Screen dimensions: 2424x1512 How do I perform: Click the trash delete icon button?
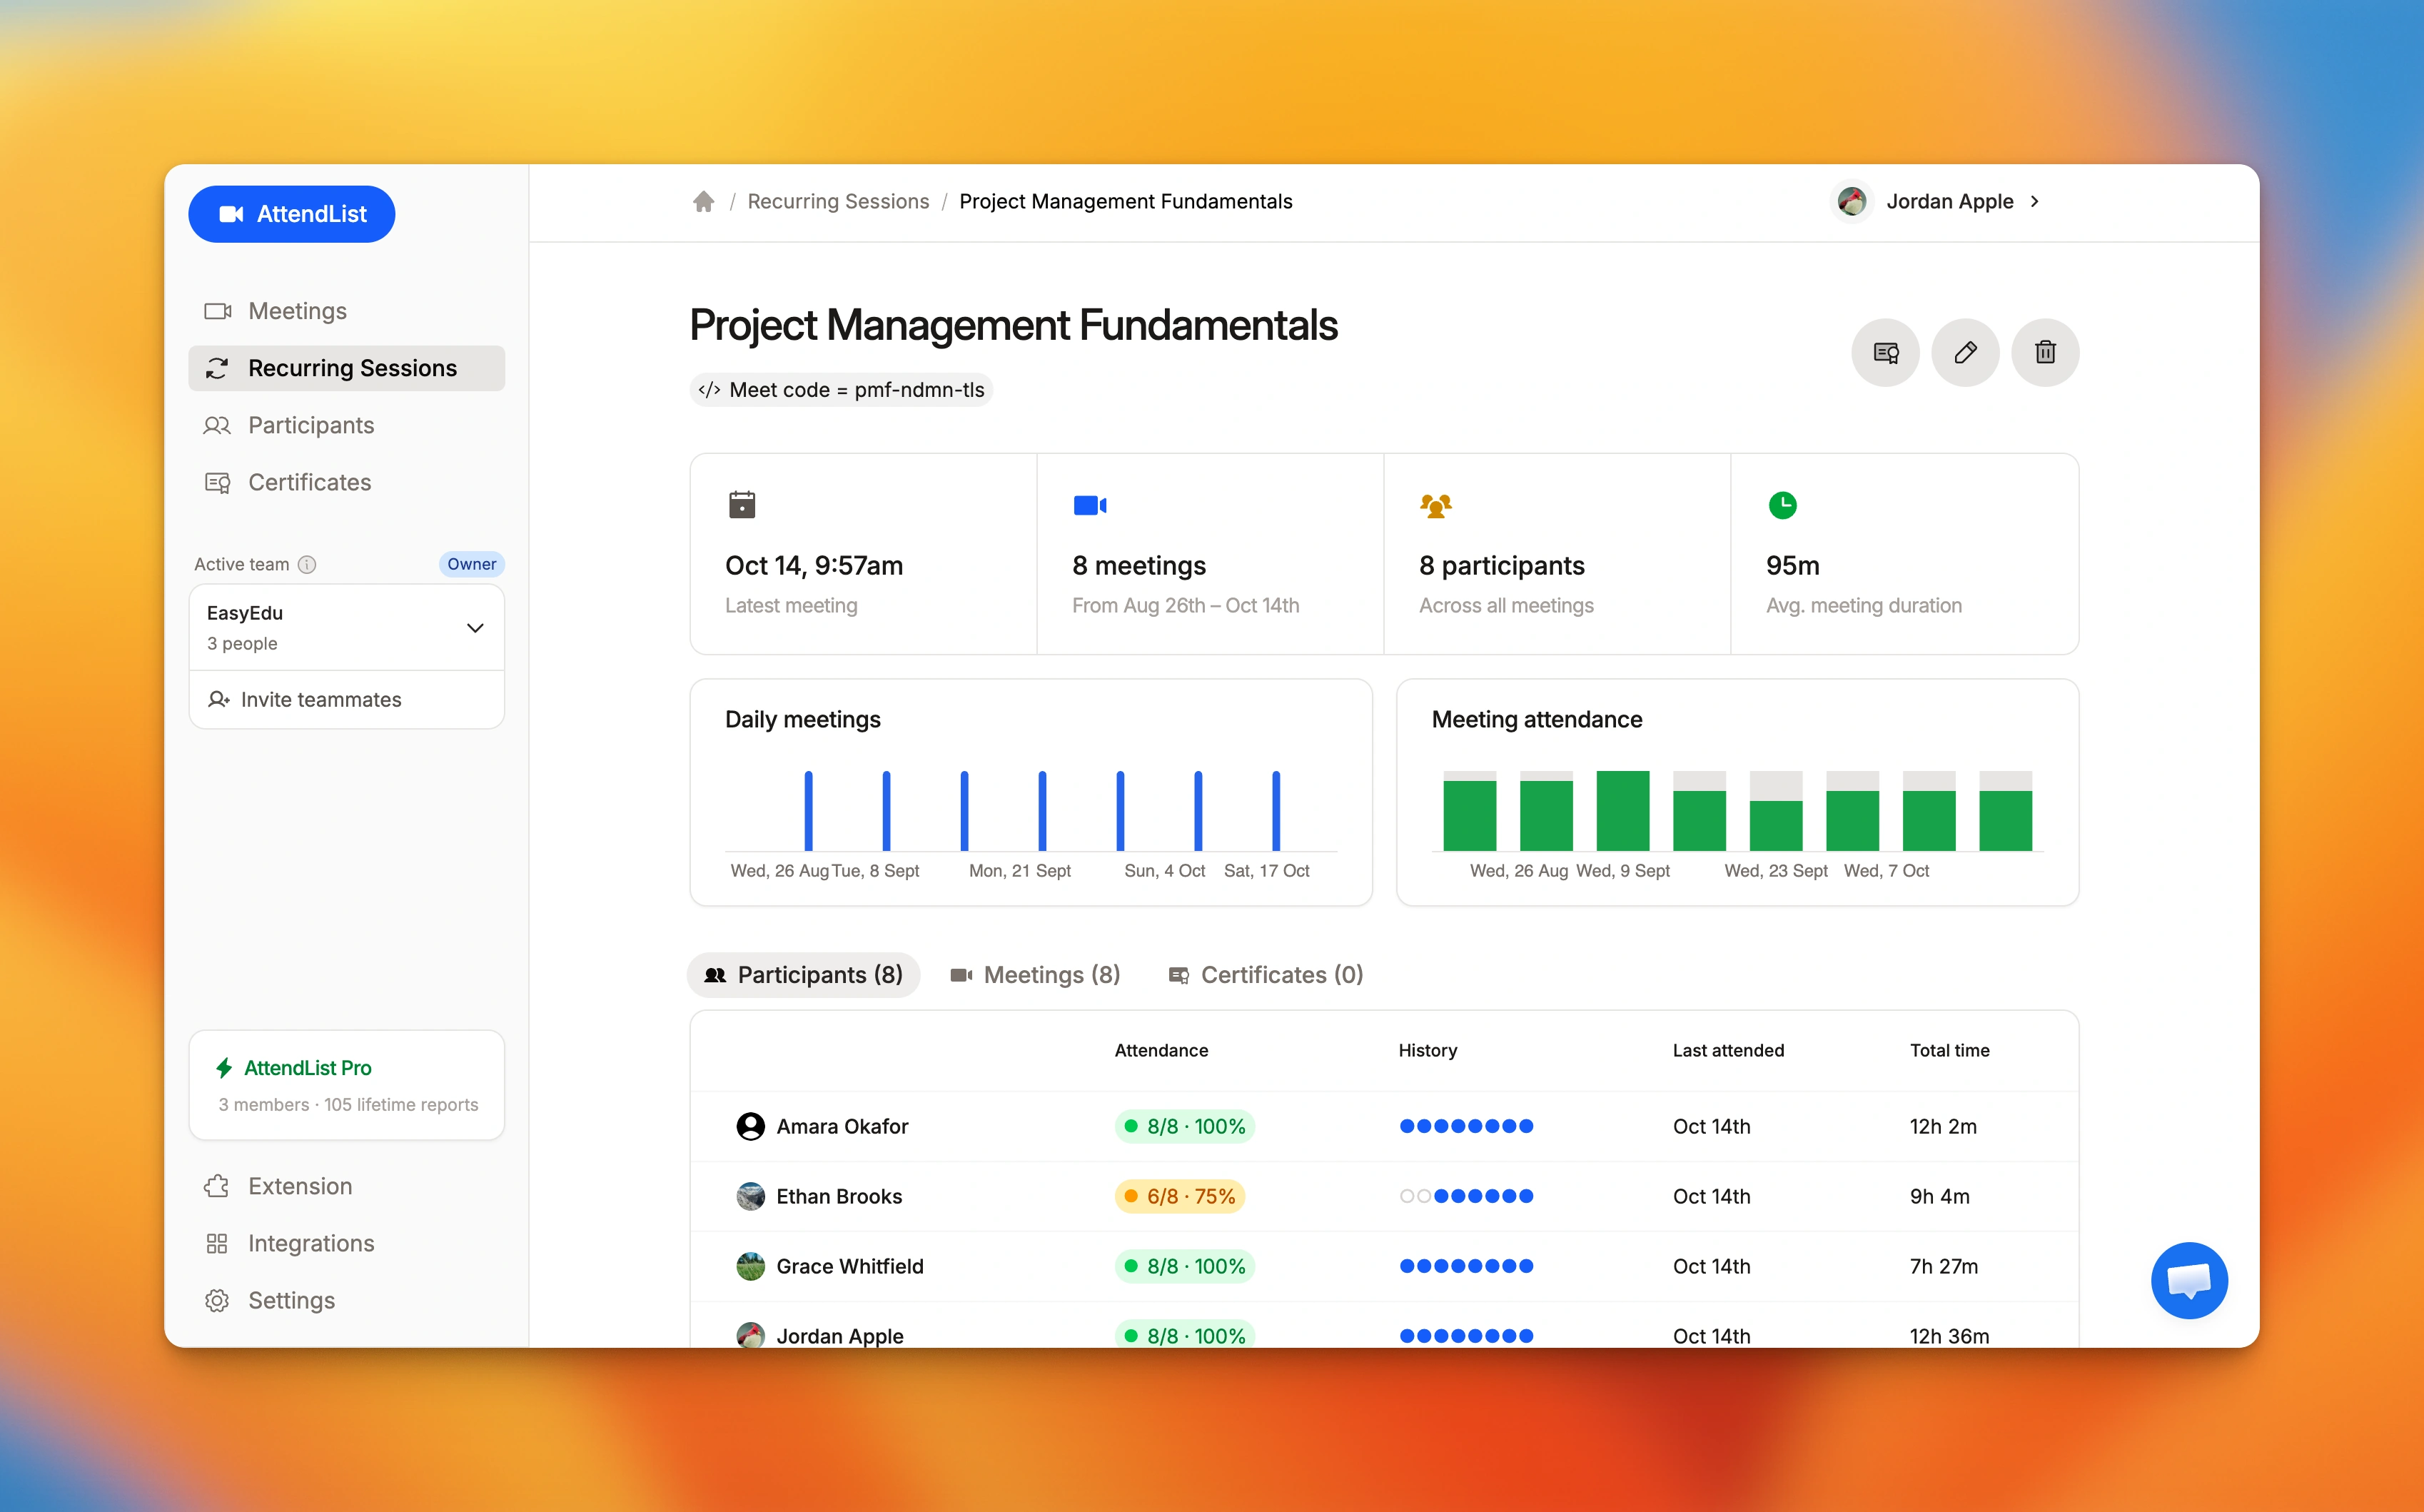point(2045,352)
